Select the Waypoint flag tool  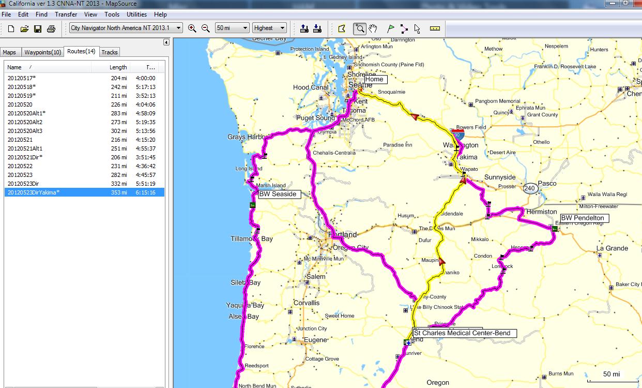(390, 28)
